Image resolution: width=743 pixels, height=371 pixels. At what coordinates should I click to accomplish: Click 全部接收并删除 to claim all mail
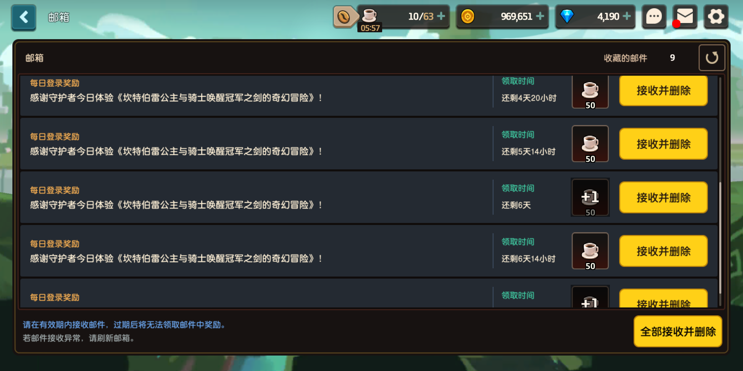tap(678, 331)
